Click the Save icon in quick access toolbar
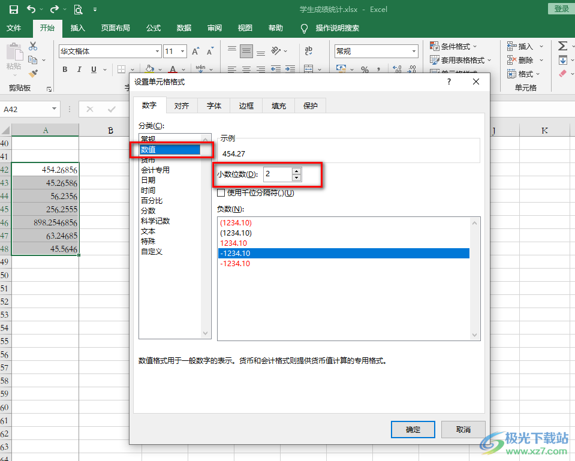The image size is (575, 461). tap(14, 10)
